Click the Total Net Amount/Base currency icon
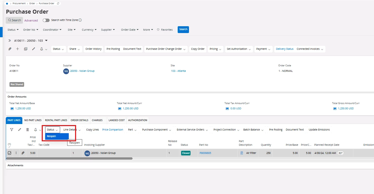The height and width of the screenshot is (194, 374). (x=12, y=109)
